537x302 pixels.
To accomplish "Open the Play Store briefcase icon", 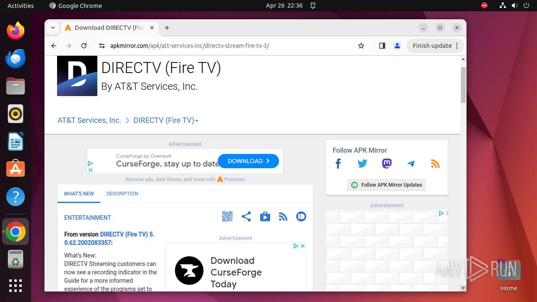I will [x=265, y=216].
